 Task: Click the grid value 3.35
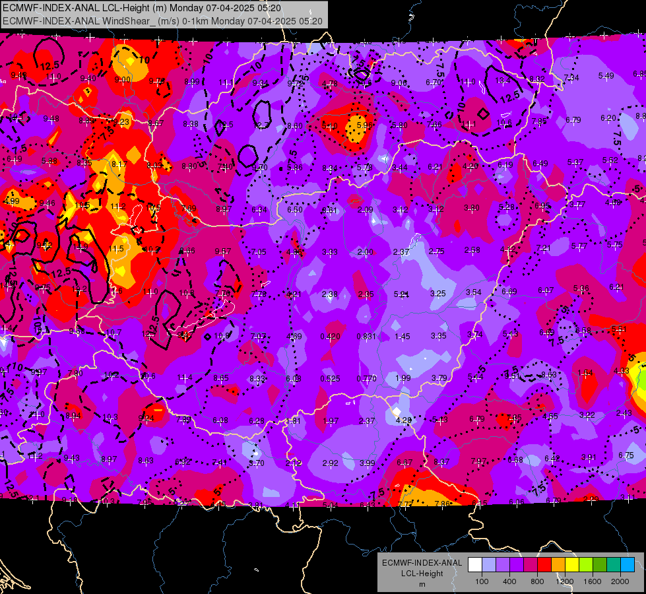click(438, 336)
